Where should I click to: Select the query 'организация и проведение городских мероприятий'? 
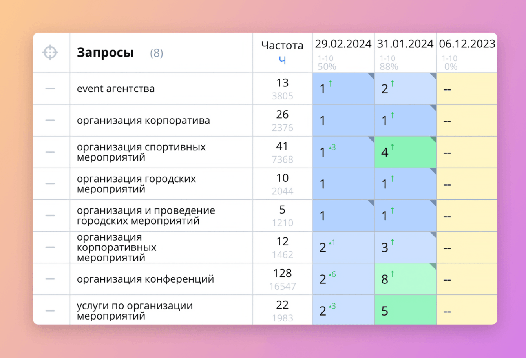click(x=146, y=216)
